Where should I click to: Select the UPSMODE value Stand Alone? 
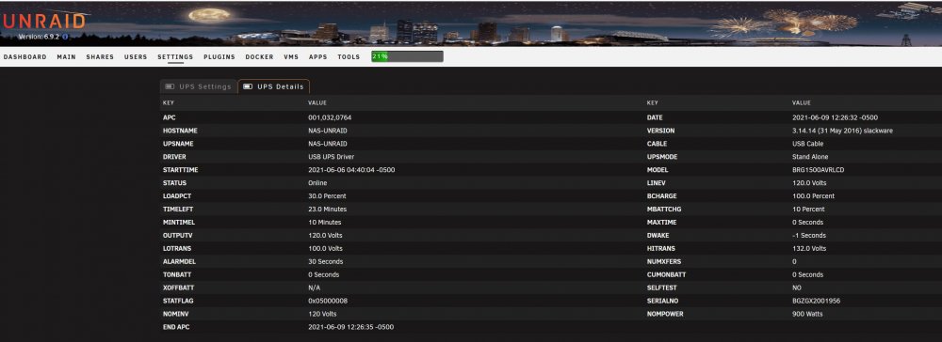pyautogui.click(x=810, y=157)
